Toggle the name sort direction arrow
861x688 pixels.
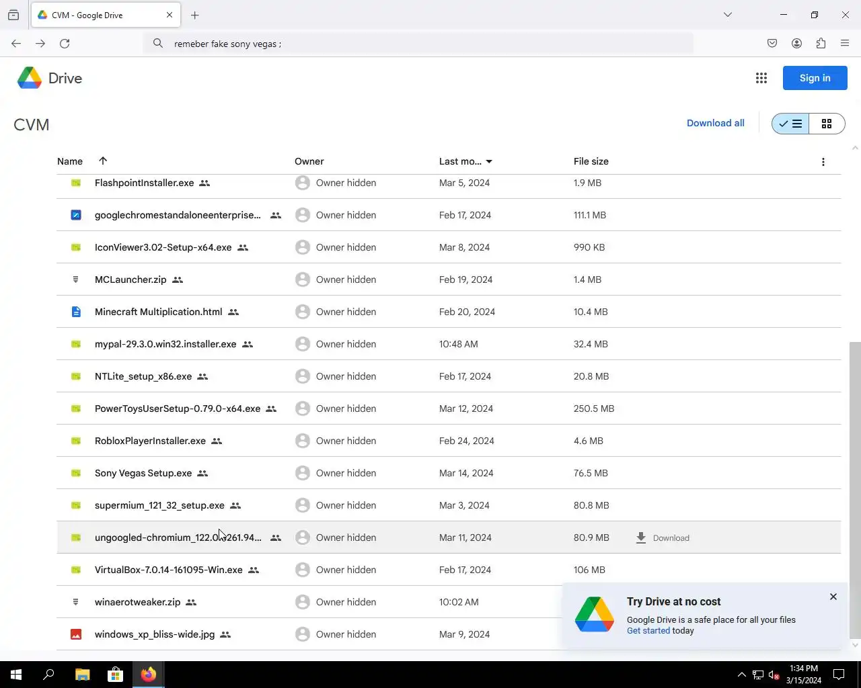click(x=103, y=161)
